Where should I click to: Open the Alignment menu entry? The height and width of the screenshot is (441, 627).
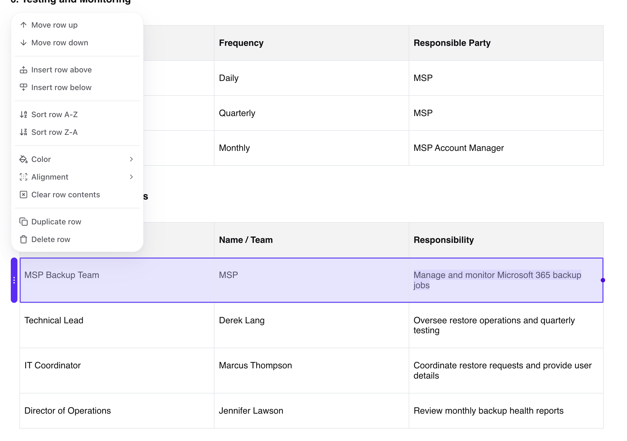[x=77, y=177]
